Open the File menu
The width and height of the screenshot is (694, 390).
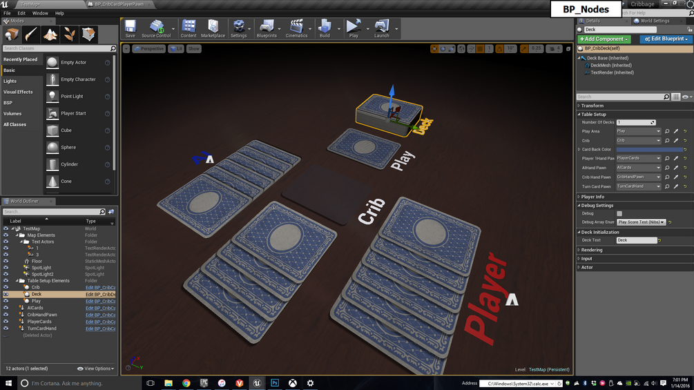pos(7,13)
